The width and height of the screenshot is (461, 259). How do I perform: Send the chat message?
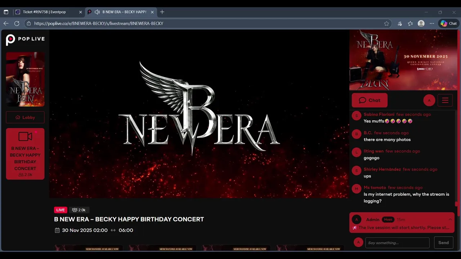[x=443, y=242]
